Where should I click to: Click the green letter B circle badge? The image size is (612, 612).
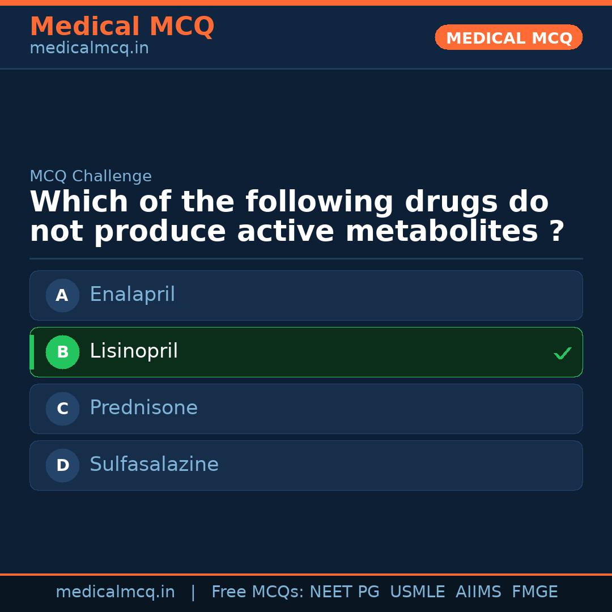pos(62,352)
